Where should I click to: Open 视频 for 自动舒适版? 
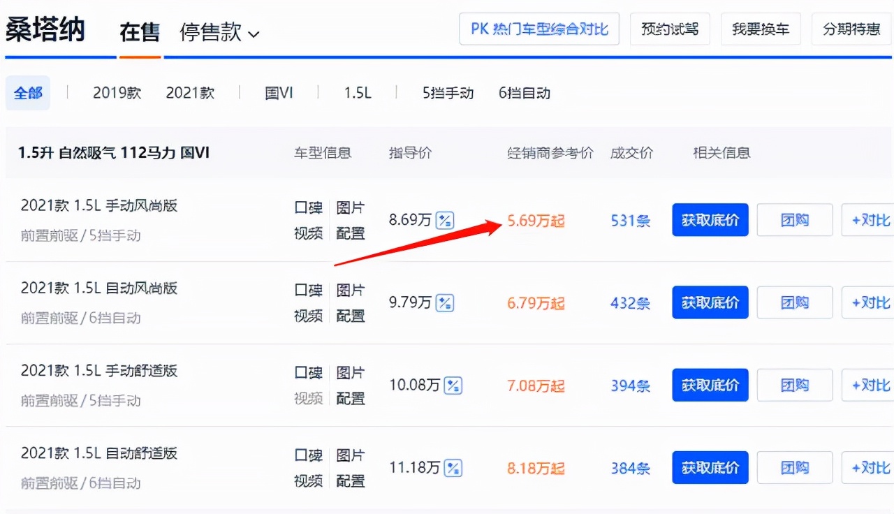309,480
